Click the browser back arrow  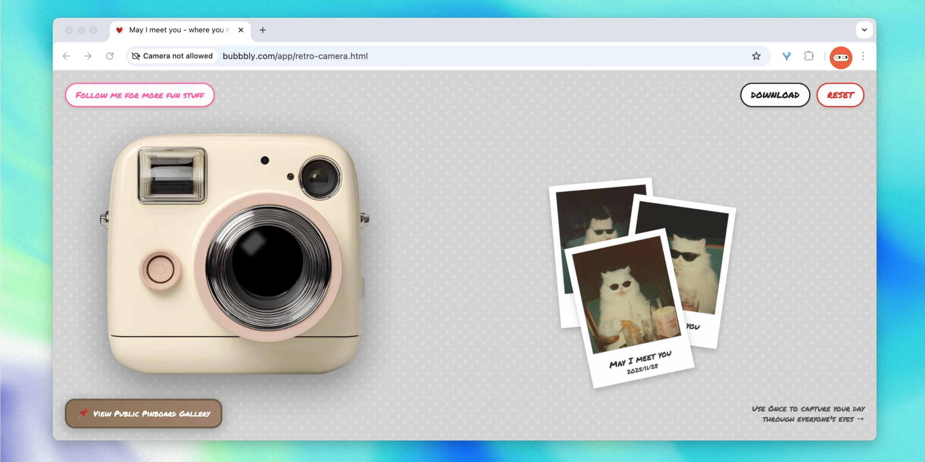click(66, 56)
